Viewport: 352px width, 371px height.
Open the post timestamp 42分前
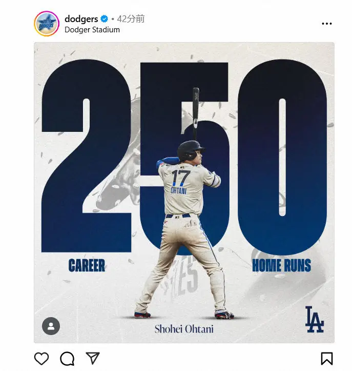tap(131, 19)
